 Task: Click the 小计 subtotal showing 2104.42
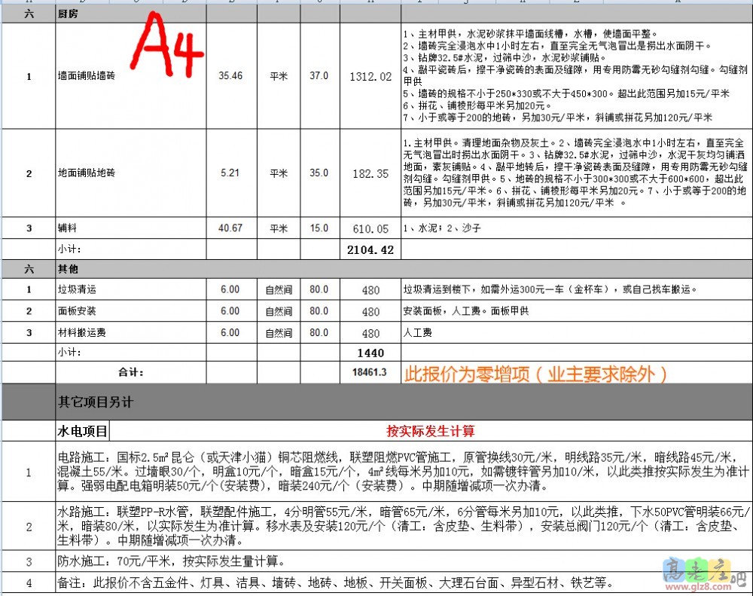coord(370,249)
